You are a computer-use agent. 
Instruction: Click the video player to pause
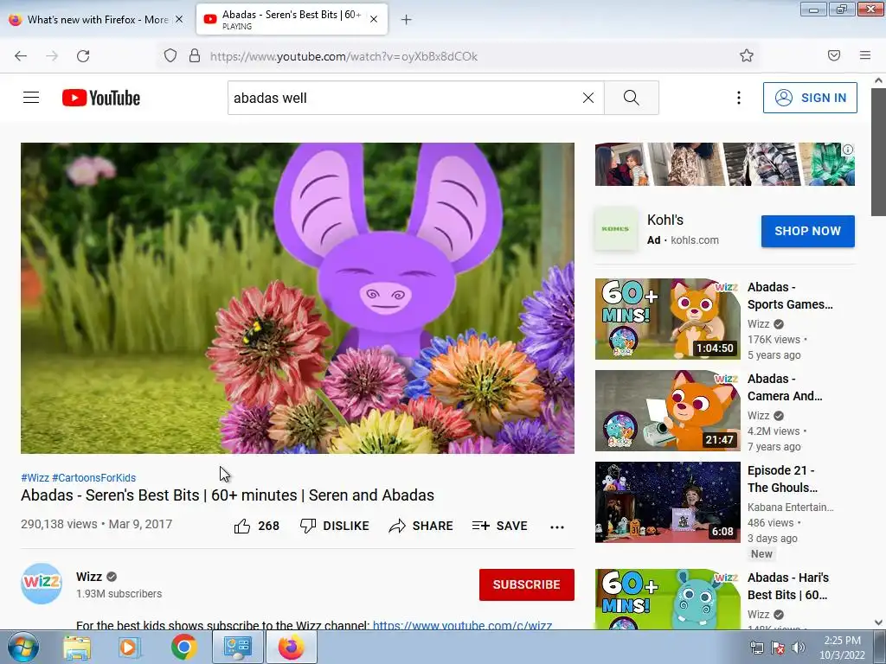(298, 298)
